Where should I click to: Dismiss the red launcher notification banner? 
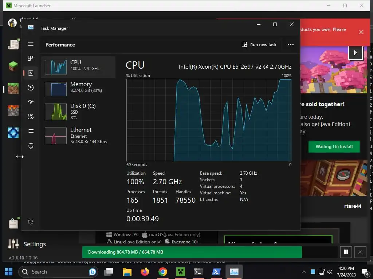[361, 32]
